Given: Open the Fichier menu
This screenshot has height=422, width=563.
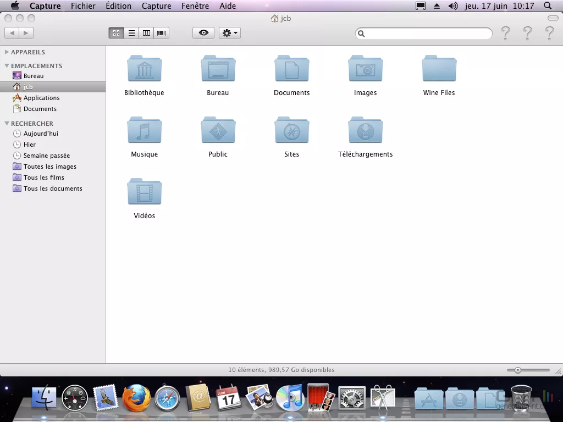Looking at the screenshot, I should click(x=83, y=6).
